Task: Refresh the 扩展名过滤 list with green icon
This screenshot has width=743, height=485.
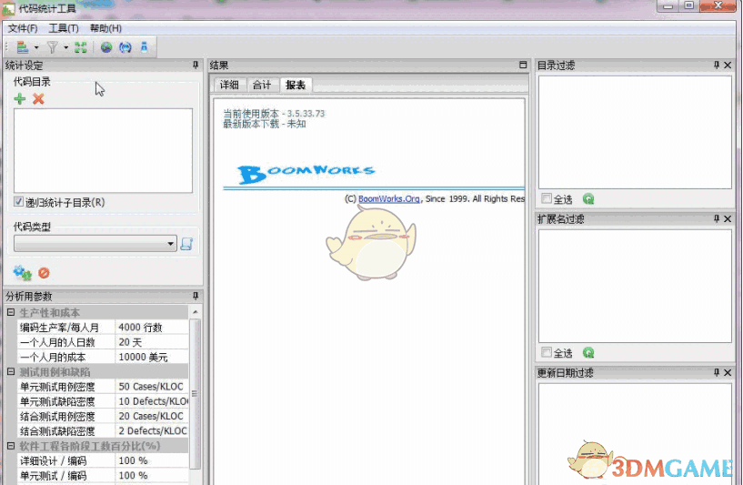Action: tap(588, 353)
